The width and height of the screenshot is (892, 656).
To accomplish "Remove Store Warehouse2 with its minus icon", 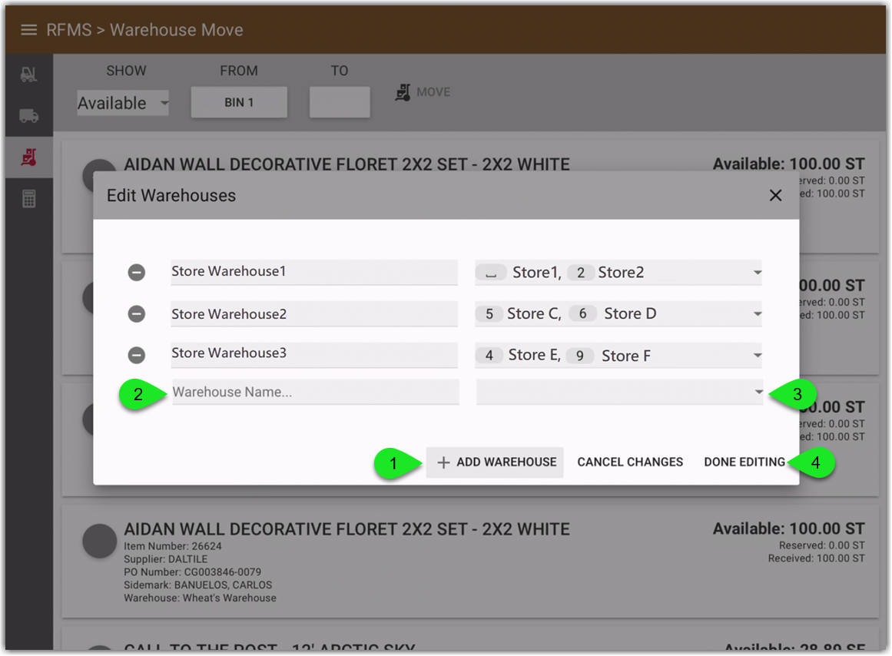I will click(x=137, y=313).
